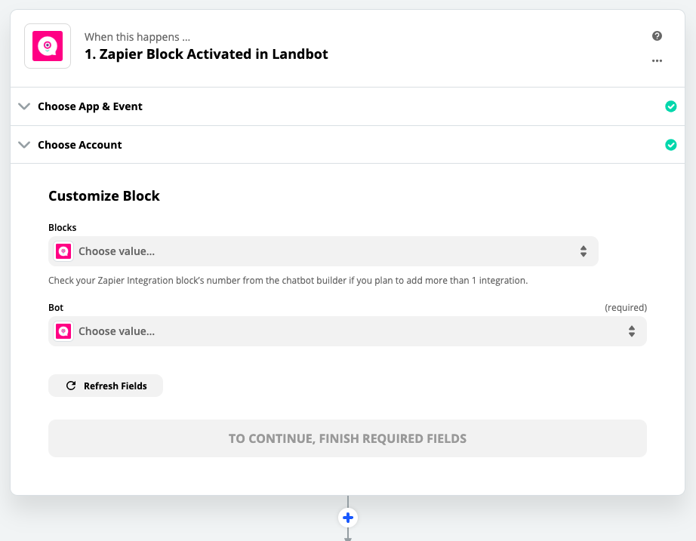Click the Blocks field label
This screenshot has width=696, height=541.
(62, 228)
